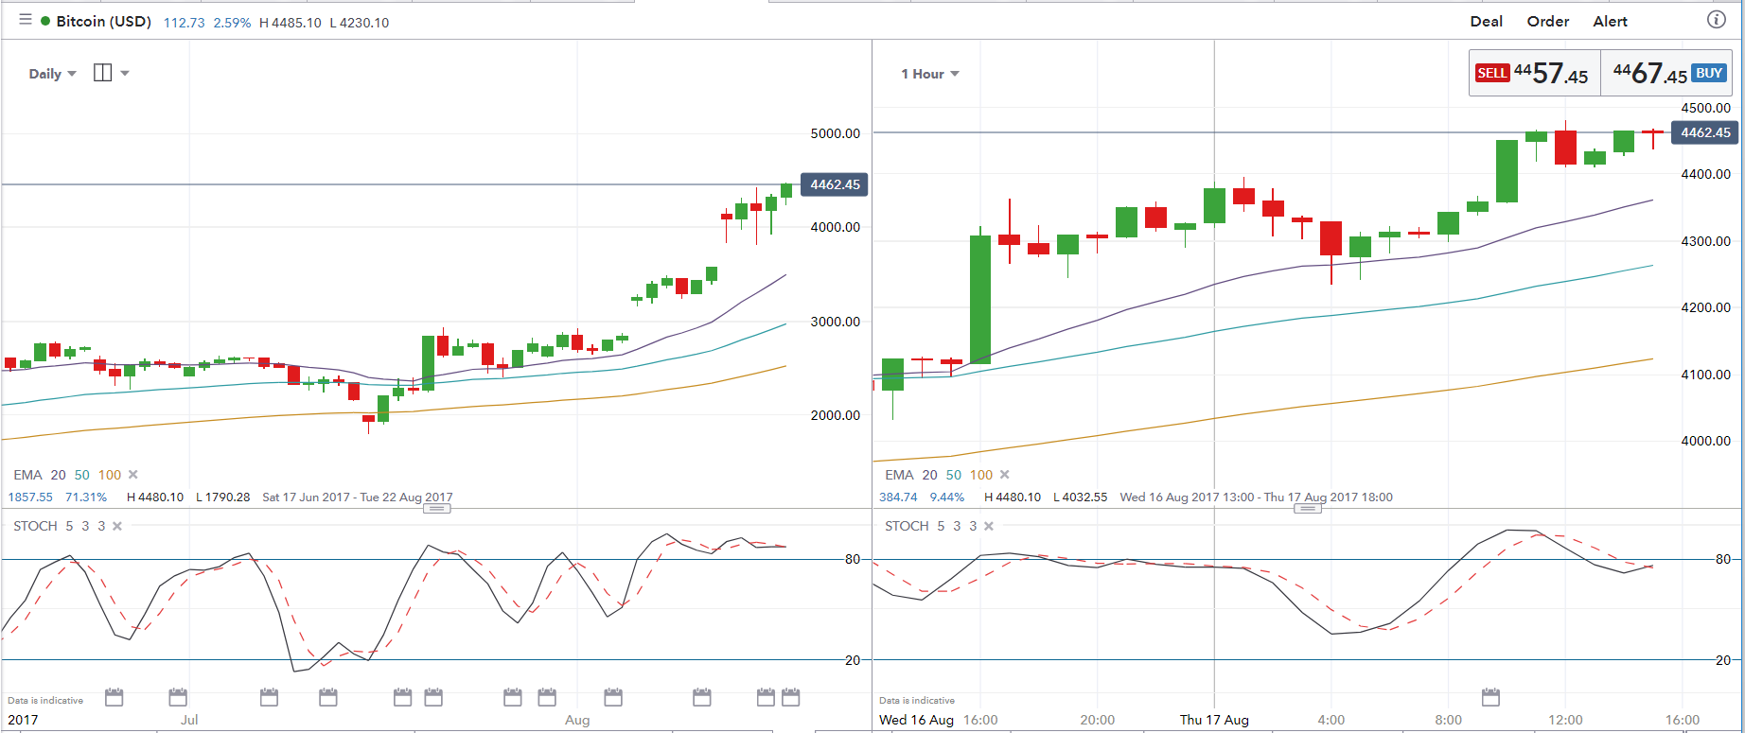Click the Bitcoin (USD) market title

pyautogui.click(x=104, y=21)
